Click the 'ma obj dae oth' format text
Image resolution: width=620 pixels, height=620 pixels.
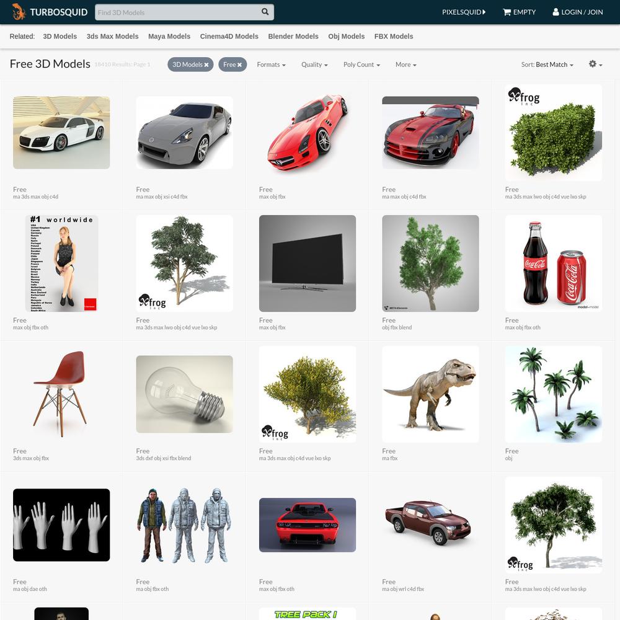point(30,589)
